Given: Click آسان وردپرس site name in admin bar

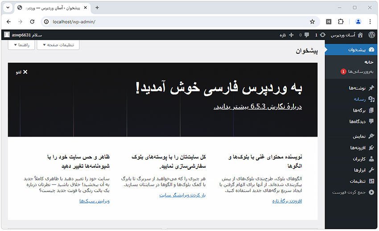Looking at the screenshot, I should (x=343, y=35).
